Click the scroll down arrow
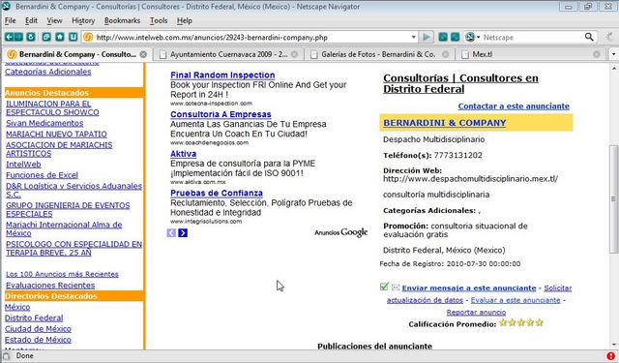619x363 pixels. pos(613,345)
